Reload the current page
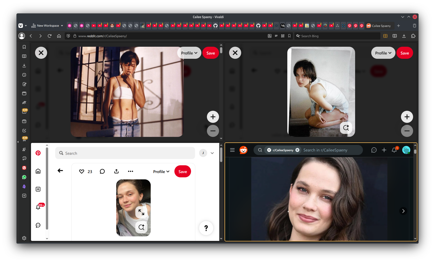This screenshot has width=435, height=263. [x=50, y=36]
